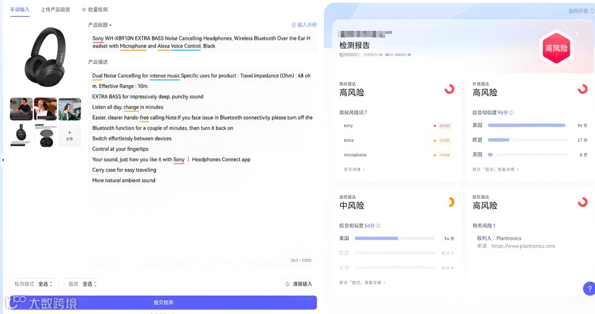Select the main headphone product image

pyautogui.click(x=45, y=57)
